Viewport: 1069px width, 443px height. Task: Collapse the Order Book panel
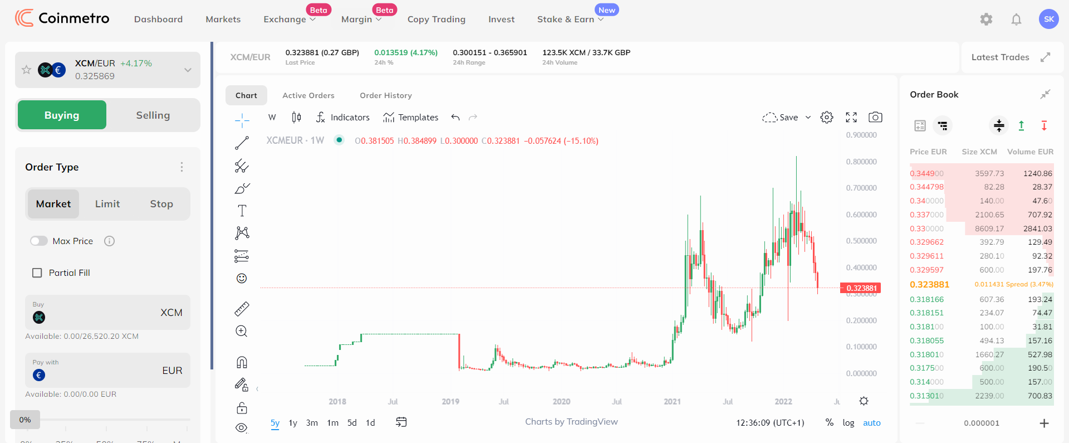[1045, 94]
